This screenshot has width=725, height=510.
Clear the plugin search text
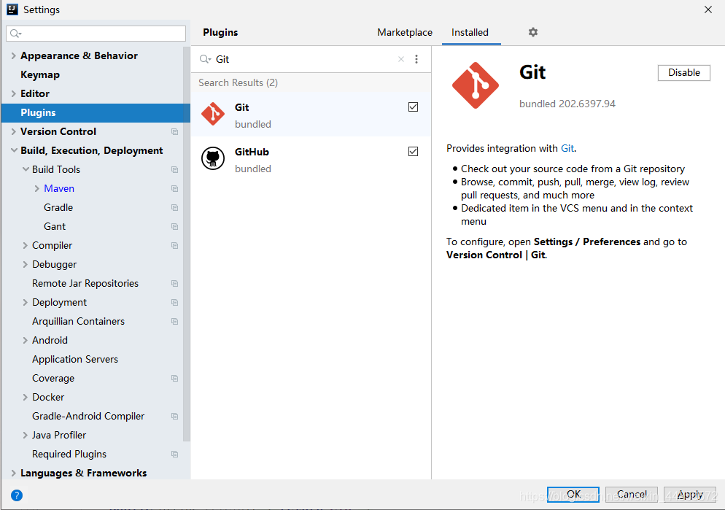[x=400, y=59]
